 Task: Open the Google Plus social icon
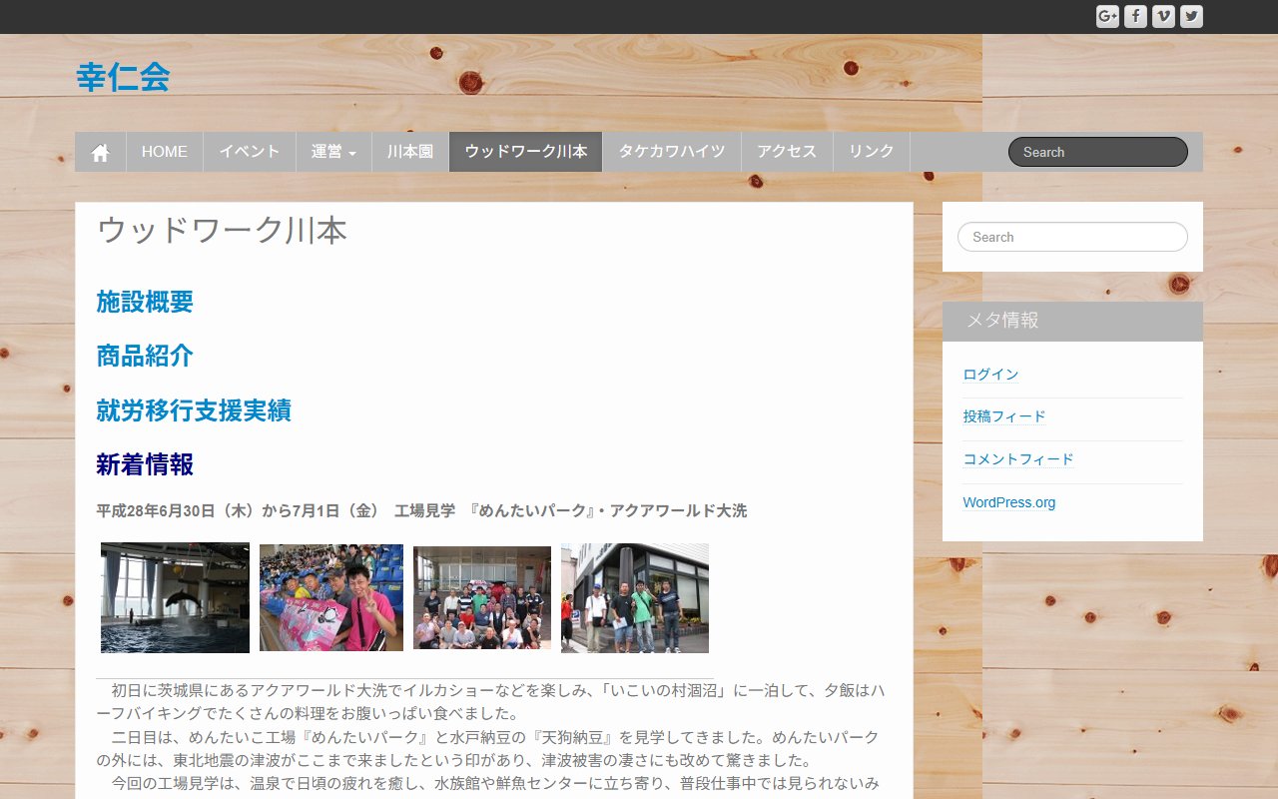(x=1107, y=16)
